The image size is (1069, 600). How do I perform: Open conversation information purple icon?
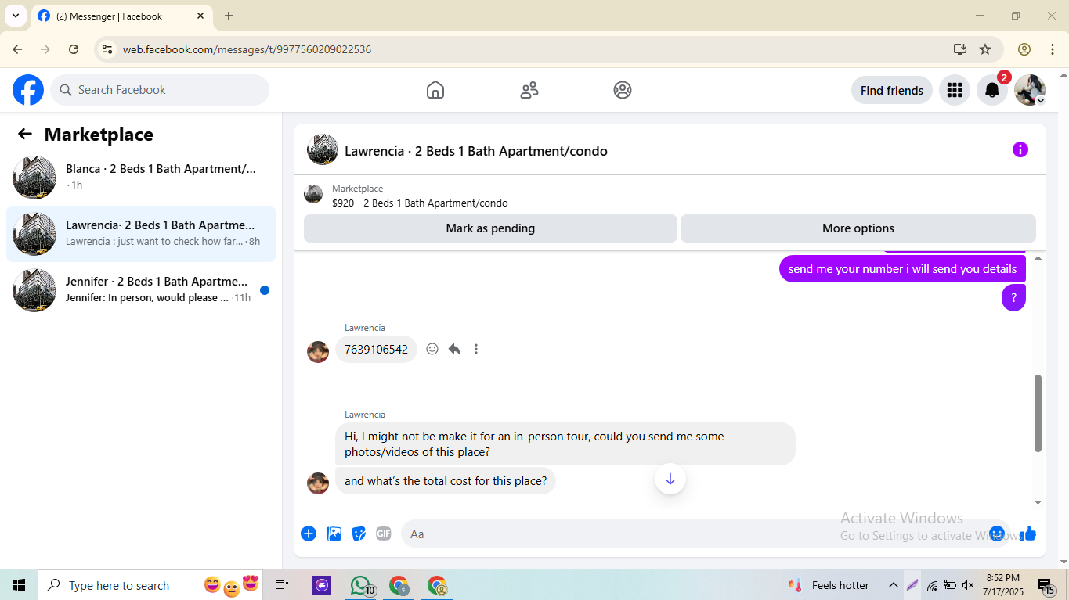click(1020, 149)
